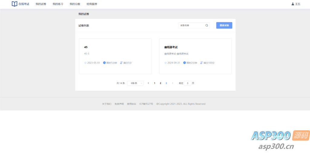Open the 曲络源考试 exam card
310x153 pixels.
(x=195, y=56)
